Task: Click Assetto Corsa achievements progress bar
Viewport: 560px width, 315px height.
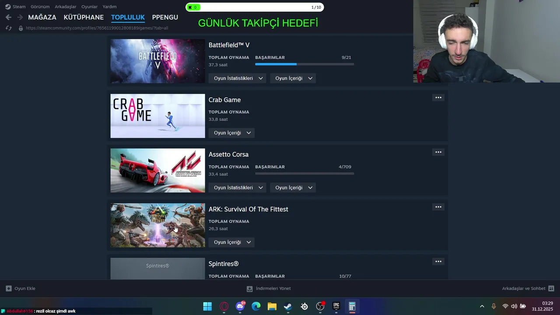Action: tap(304, 174)
